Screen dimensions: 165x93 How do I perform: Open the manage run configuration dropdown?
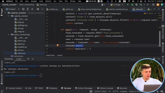pos(117,5)
